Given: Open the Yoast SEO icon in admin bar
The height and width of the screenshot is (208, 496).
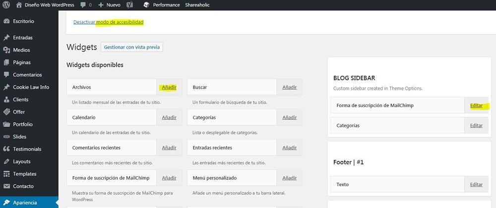Looking at the screenshot, I should pos(129,5).
